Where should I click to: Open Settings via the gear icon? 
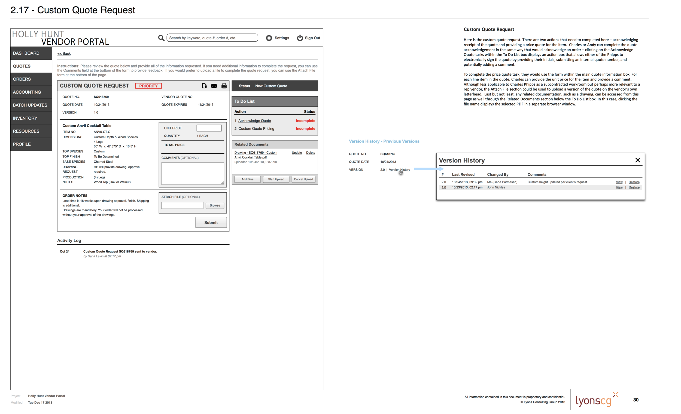(x=269, y=38)
